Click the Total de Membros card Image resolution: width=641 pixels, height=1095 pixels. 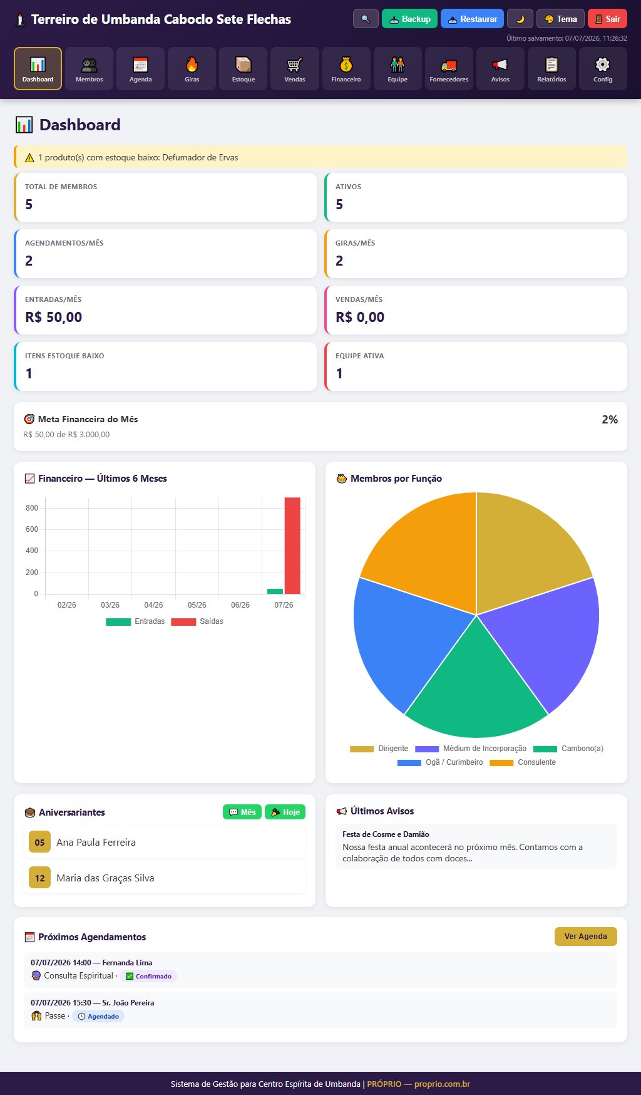pyautogui.click(x=165, y=197)
